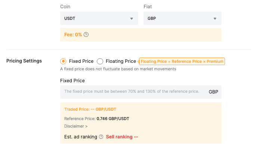Select the Floating Price radio button

tap(100, 61)
